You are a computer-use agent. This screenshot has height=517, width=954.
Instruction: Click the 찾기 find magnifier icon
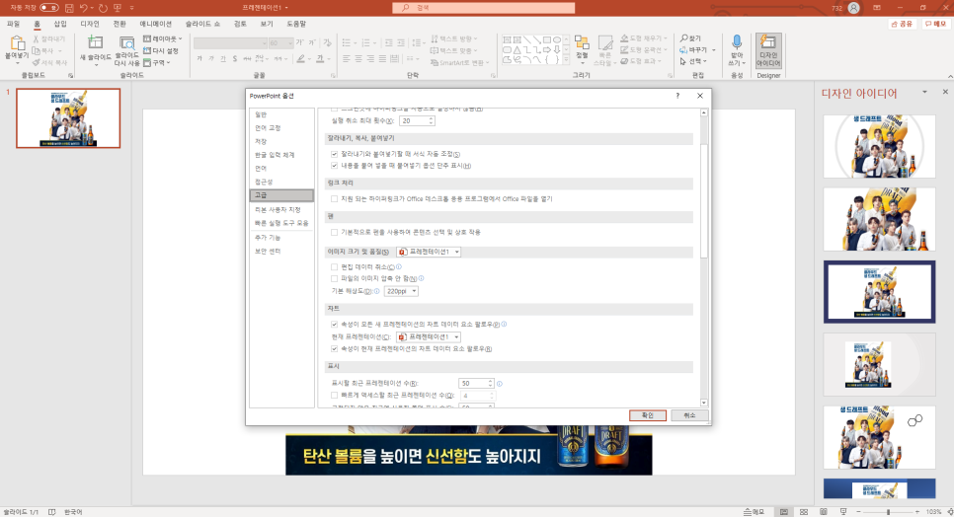point(683,38)
